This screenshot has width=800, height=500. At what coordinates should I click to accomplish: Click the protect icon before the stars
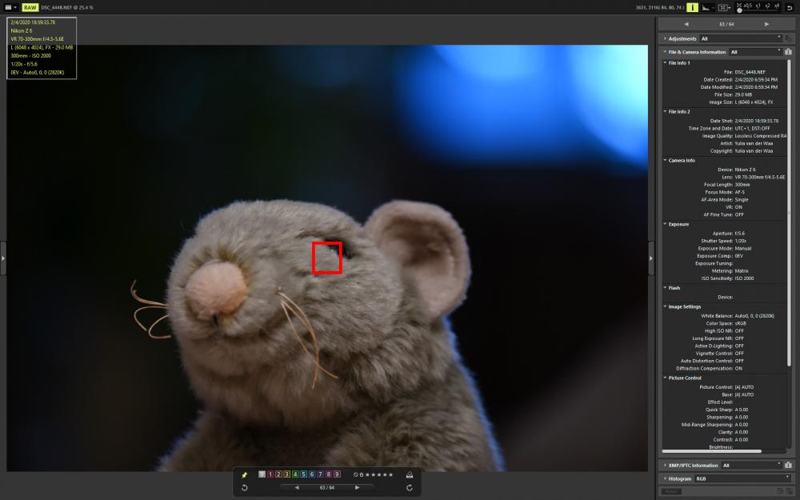(x=362, y=475)
